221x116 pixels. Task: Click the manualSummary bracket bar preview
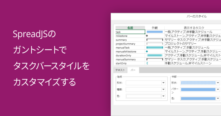pyautogui.click(x=155, y=60)
